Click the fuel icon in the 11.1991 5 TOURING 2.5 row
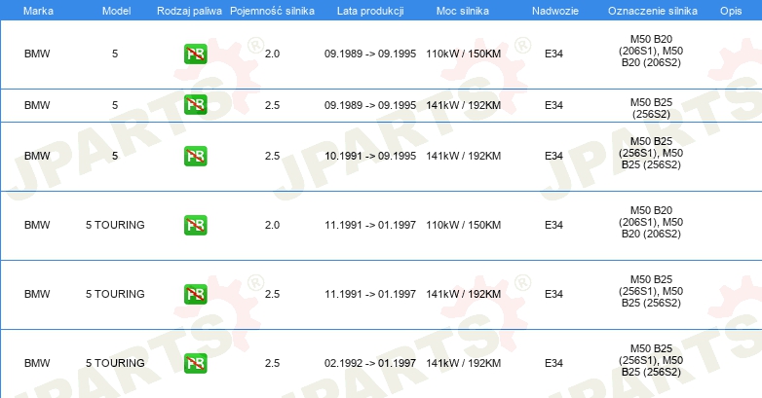 (x=195, y=294)
